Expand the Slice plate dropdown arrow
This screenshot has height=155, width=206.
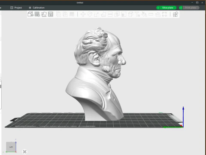(158, 8)
